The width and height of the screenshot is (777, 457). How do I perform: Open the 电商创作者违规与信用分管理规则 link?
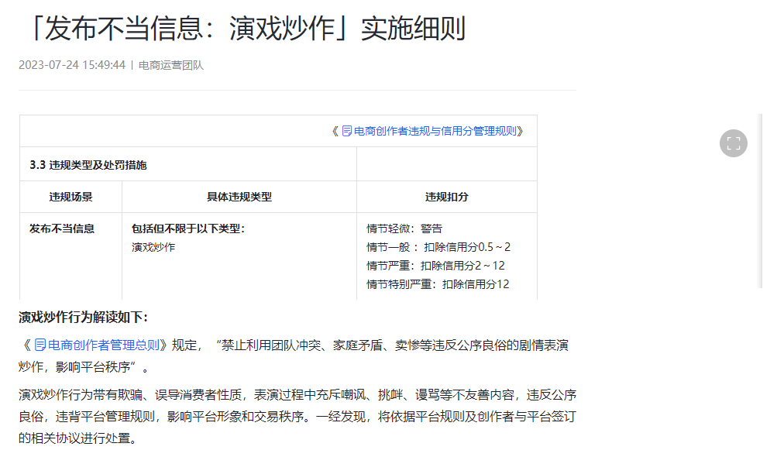434,131
